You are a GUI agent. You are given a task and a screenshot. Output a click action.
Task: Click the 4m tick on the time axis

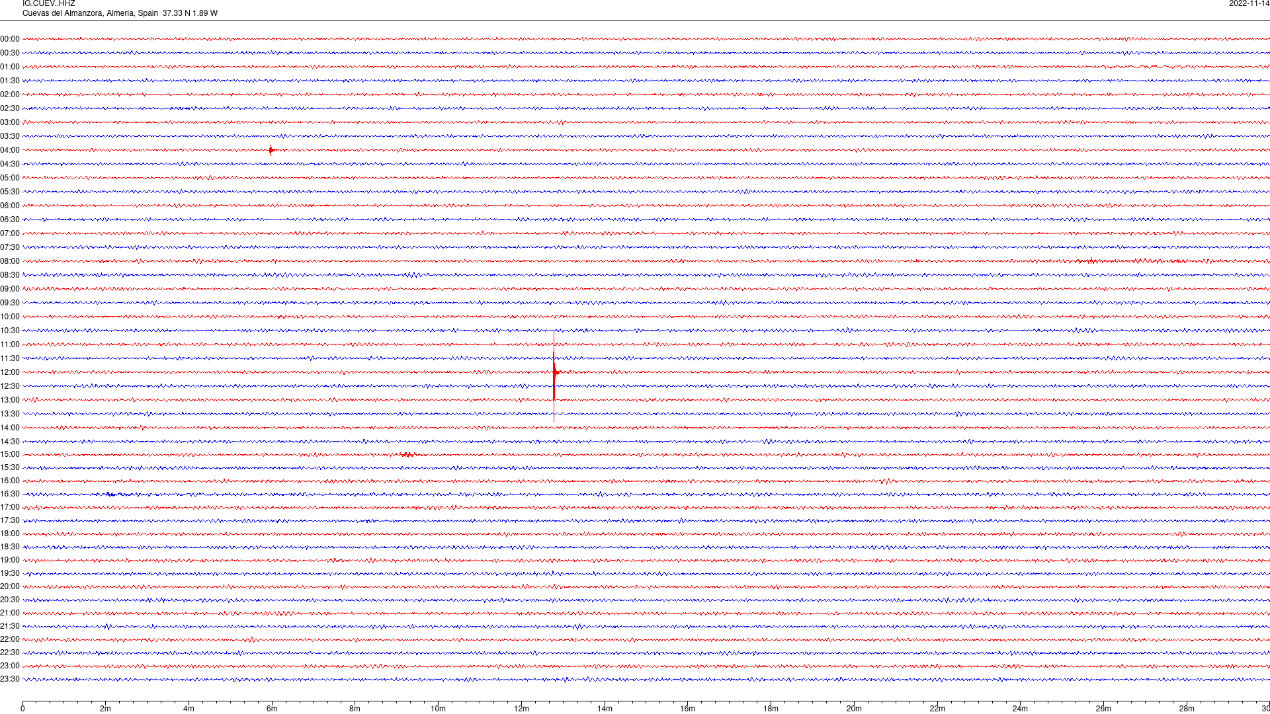189,709
